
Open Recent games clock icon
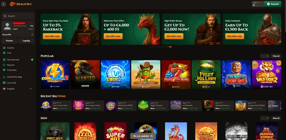pyautogui.click(x=4, y=65)
